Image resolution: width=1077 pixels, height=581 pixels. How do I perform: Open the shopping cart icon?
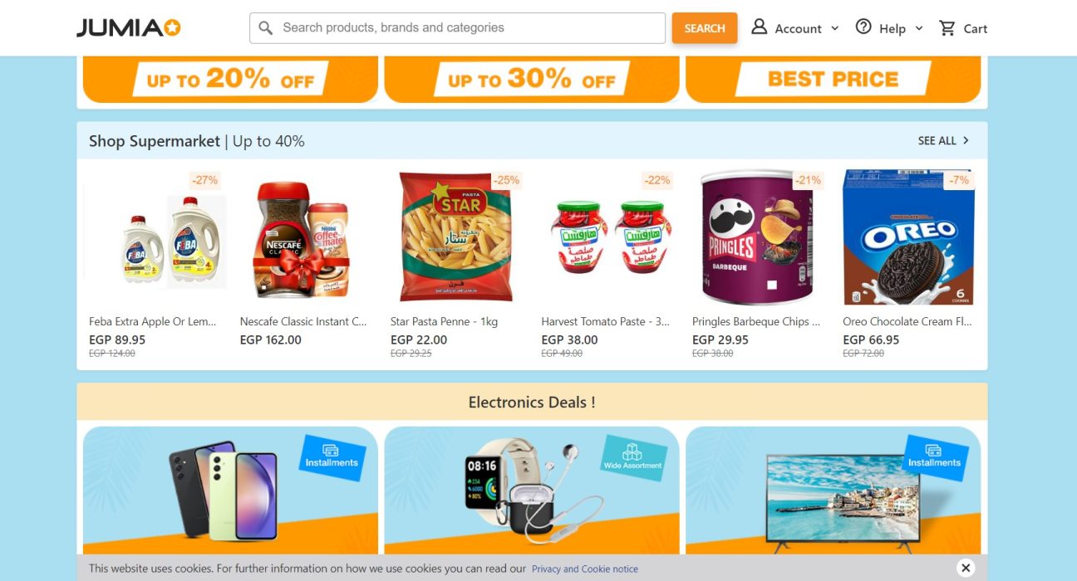[x=947, y=28]
